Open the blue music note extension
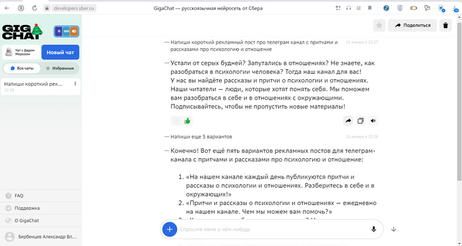Viewport: 462px width, 246px height. (x=386, y=8)
